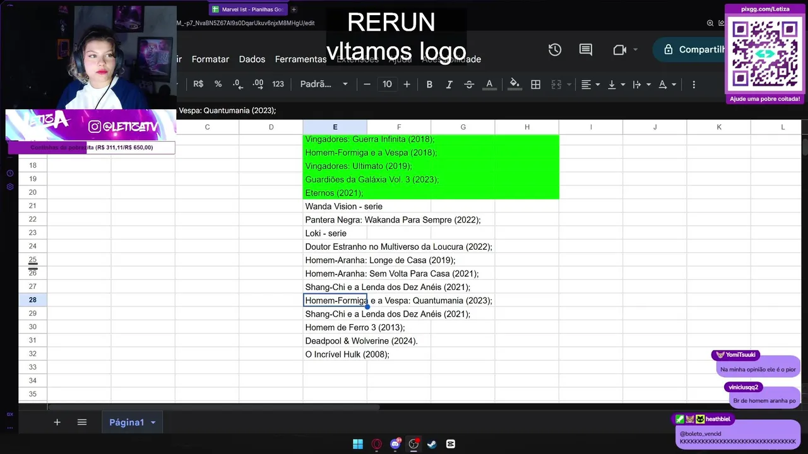The height and width of the screenshot is (454, 808).
Task: Open the comments panel icon
Action: coord(586,50)
